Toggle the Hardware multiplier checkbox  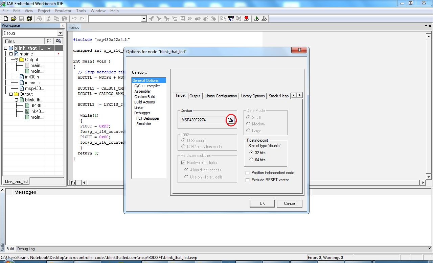[x=183, y=163]
